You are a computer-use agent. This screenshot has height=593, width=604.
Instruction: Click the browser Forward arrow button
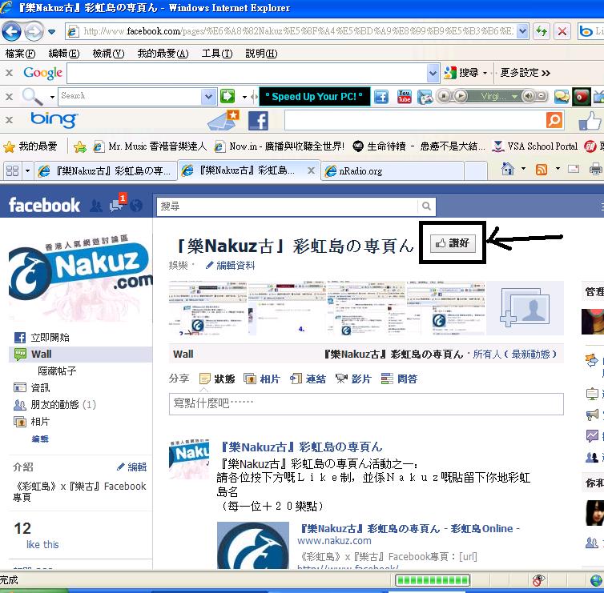(x=34, y=31)
